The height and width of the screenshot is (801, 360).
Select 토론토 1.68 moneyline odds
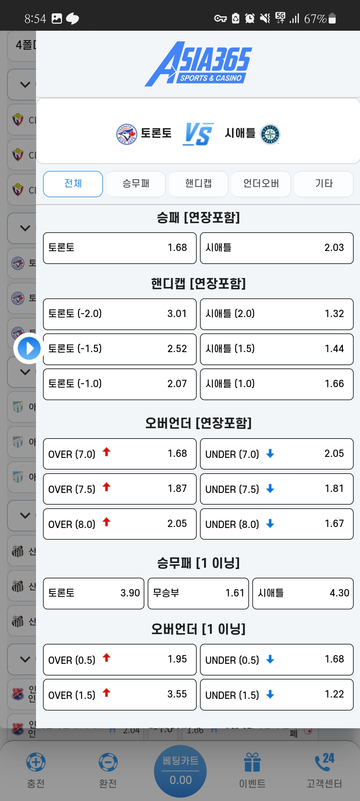tap(120, 248)
